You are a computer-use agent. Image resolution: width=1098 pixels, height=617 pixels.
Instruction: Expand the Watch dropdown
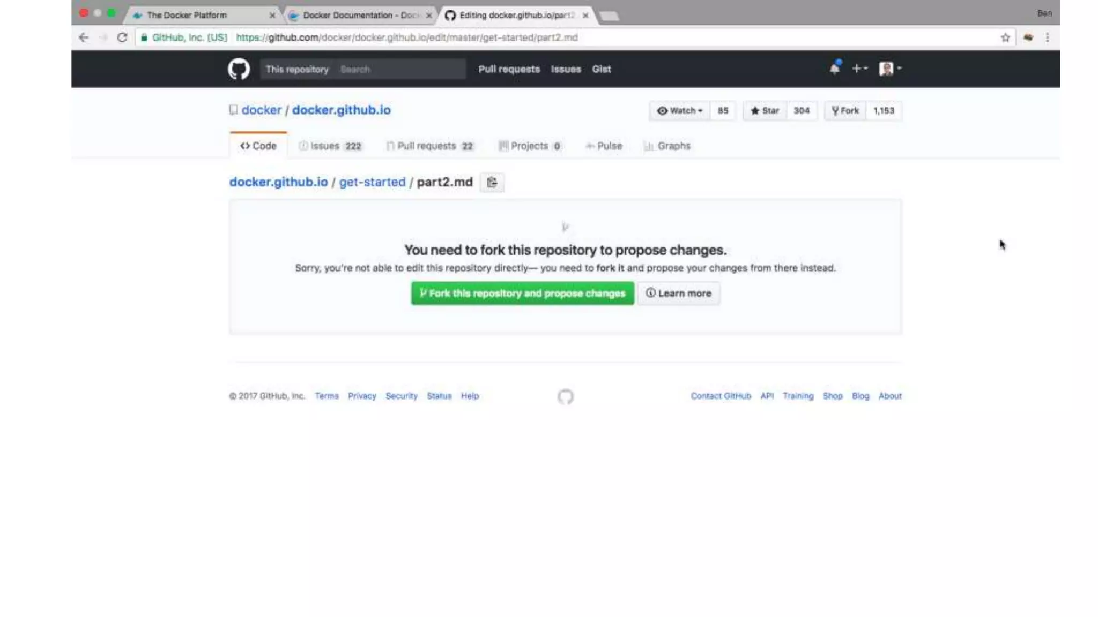click(x=679, y=111)
